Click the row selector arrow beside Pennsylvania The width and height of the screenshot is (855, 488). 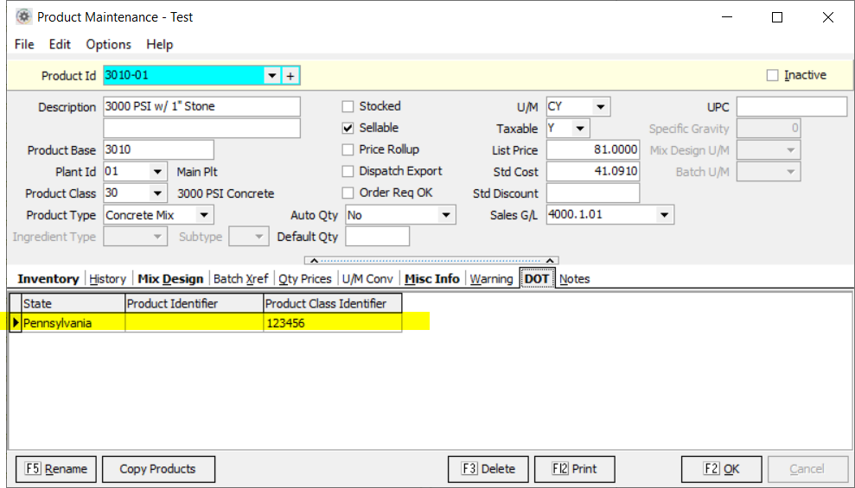click(x=16, y=323)
